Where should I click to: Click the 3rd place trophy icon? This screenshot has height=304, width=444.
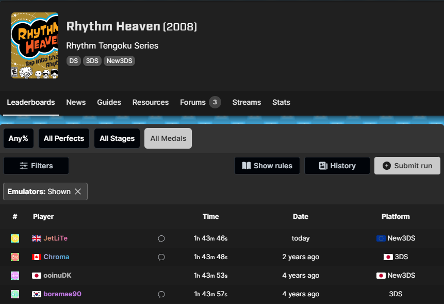point(15,276)
